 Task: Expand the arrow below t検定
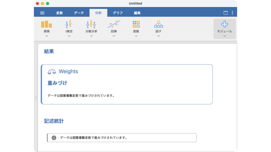pos(69,36)
